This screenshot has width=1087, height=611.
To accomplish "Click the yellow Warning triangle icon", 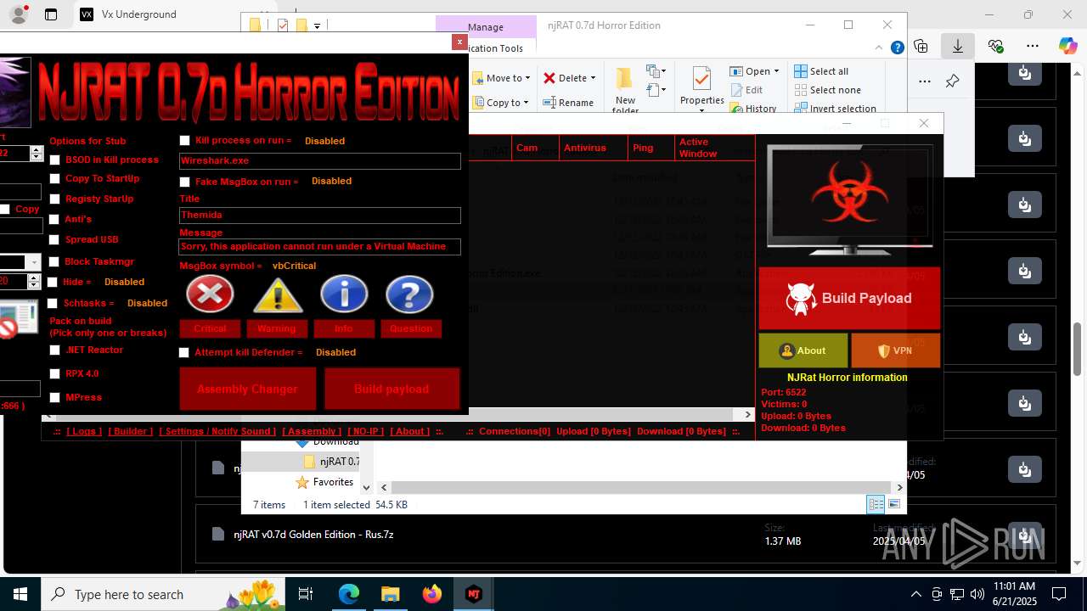I will [278, 295].
